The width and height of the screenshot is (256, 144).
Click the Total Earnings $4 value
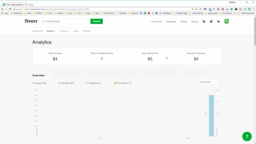[x=55, y=59]
